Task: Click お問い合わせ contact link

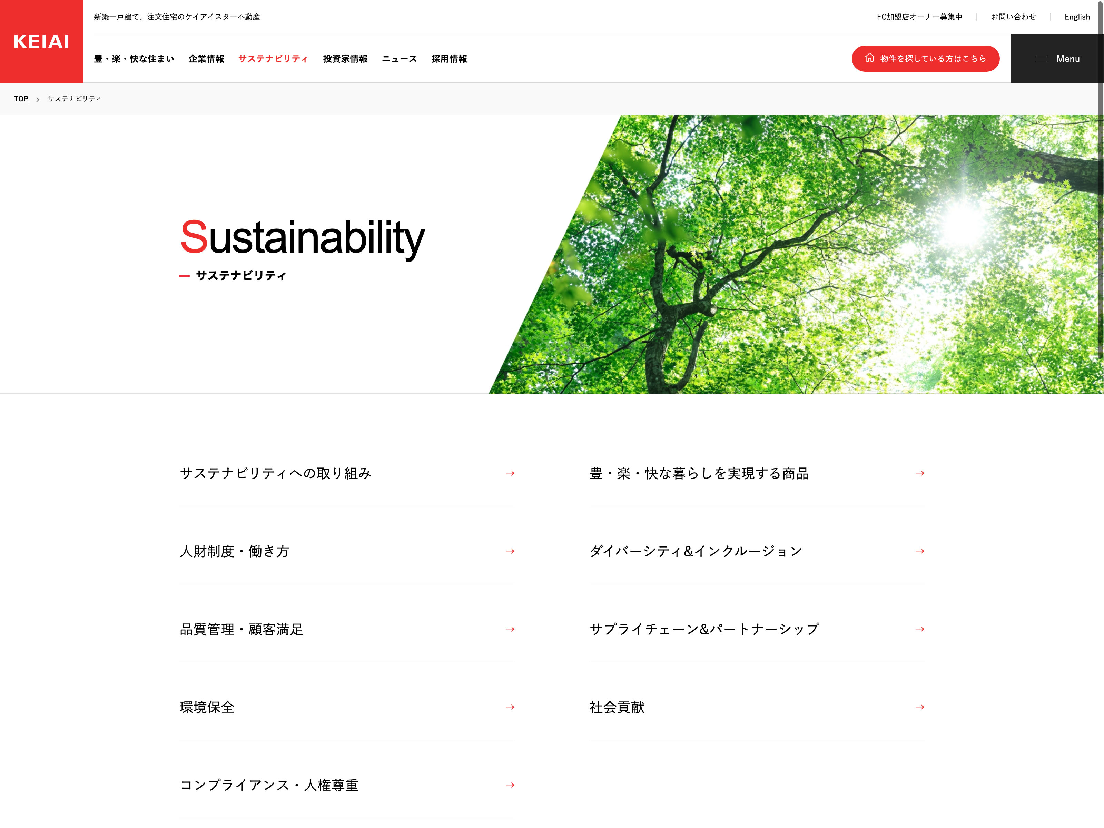Action: pos(1013,17)
